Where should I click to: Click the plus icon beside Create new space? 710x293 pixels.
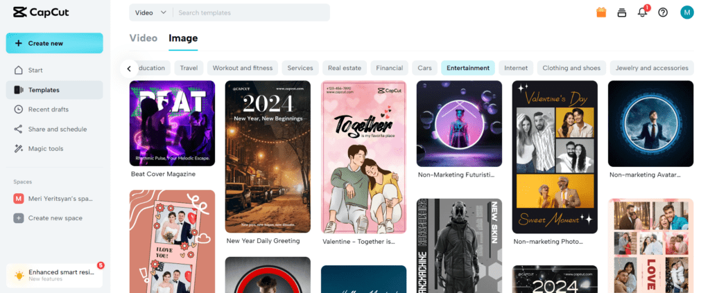(19, 218)
